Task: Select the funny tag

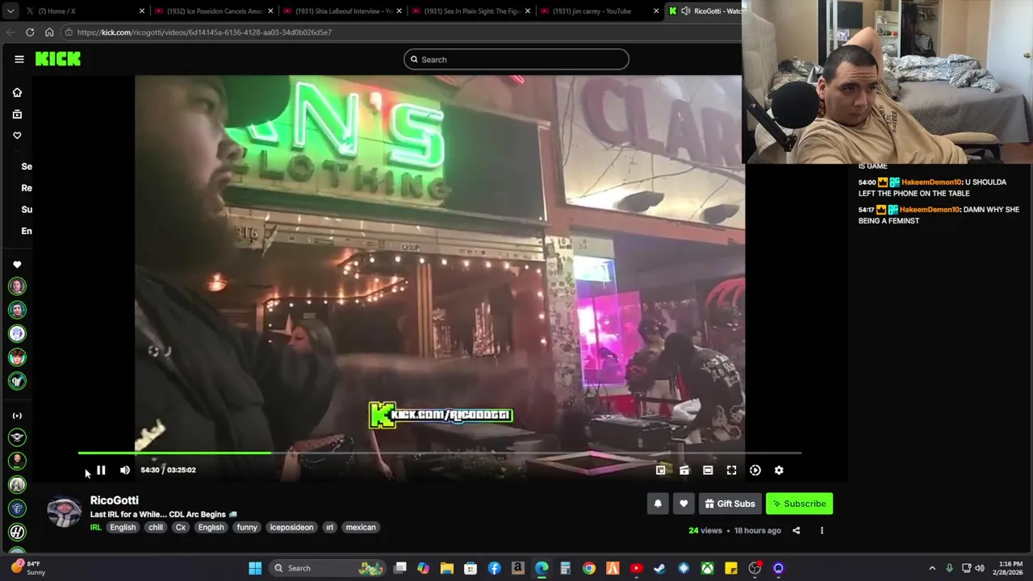Action: click(x=247, y=527)
